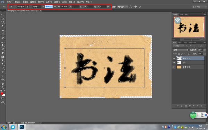Select the Magic Wand tool

[x=3, y=26]
